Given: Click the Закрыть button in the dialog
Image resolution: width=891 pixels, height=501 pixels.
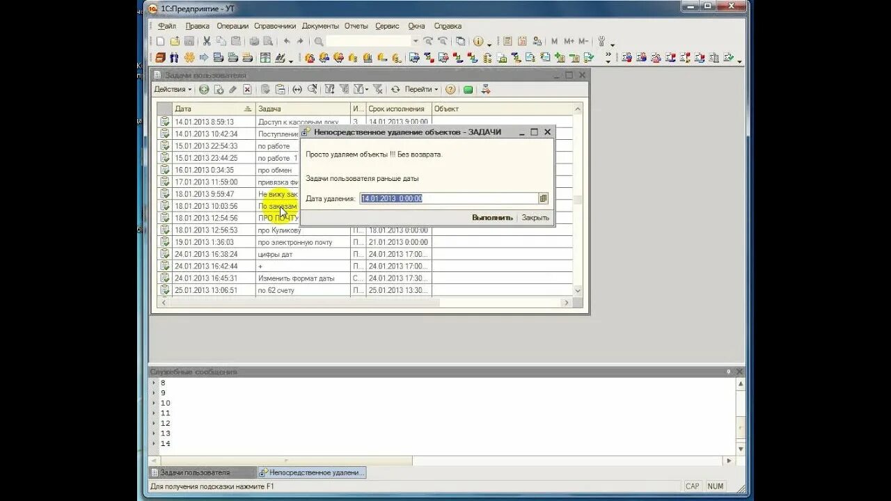Looking at the screenshot, I should pos(535,218).
